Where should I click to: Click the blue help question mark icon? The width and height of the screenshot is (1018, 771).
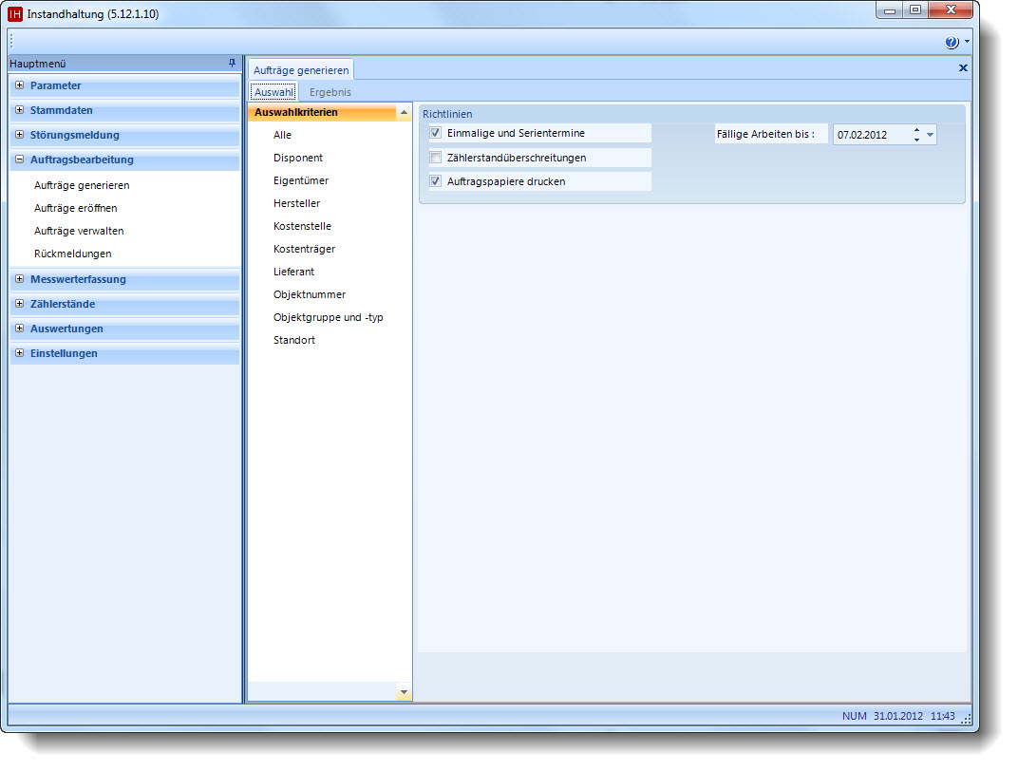point(952,43)
